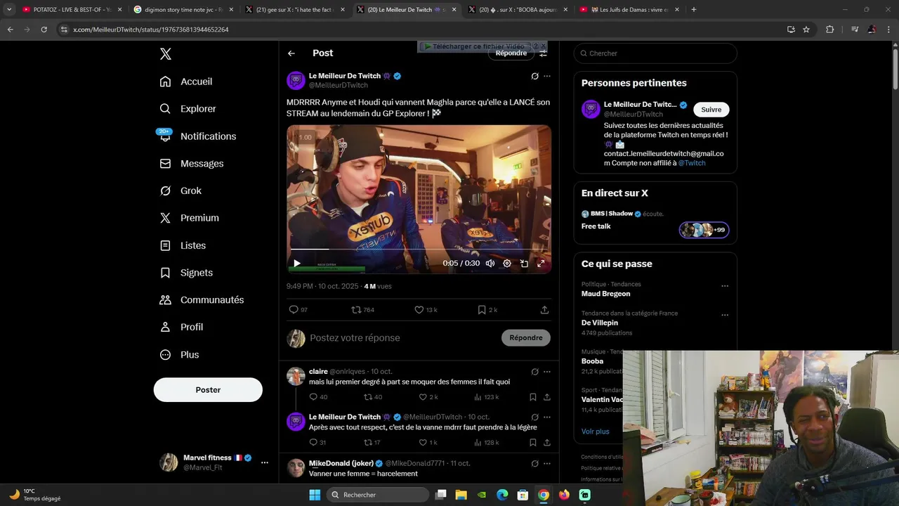Image resolution: width=899 pixels, height=506 pixels.
Task: Go to Accueil home feed
Action: tap(186, 82)
